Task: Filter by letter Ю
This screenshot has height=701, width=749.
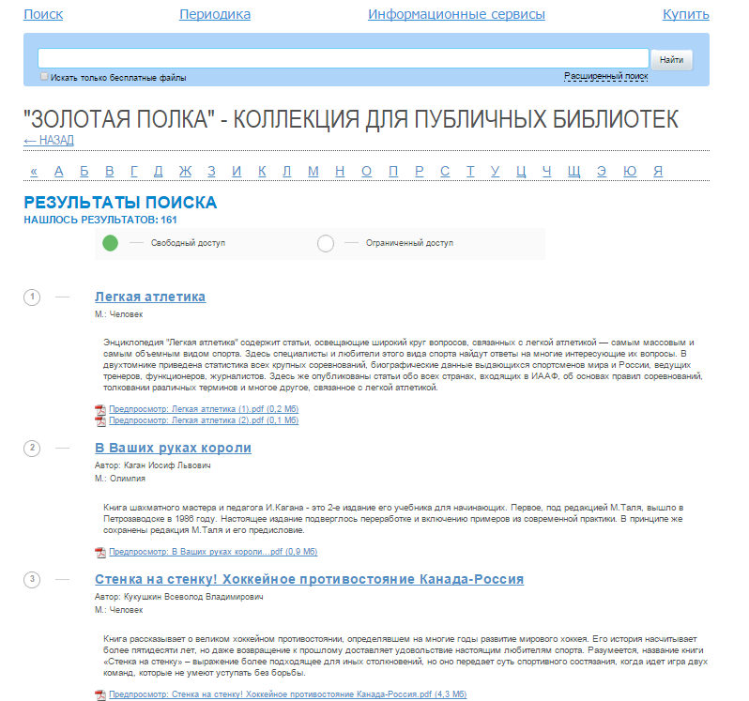Action: tap(630, 171)
